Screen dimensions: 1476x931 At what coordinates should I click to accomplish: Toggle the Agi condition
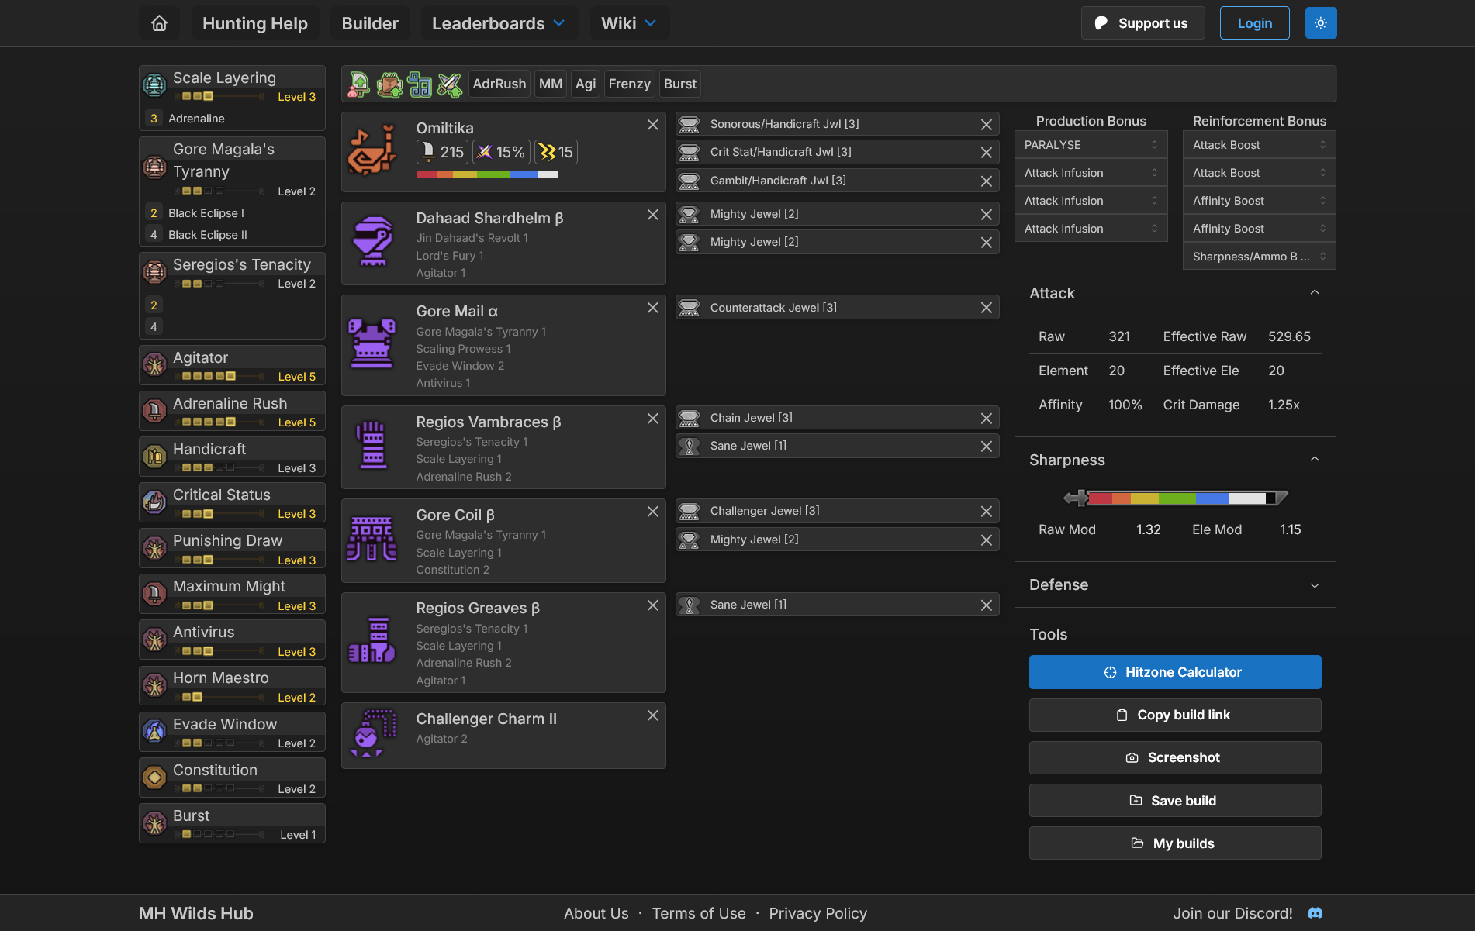[x=586, y=84]
